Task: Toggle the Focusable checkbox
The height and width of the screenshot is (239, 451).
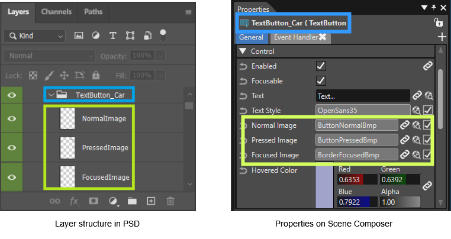Action: point(321,81)
